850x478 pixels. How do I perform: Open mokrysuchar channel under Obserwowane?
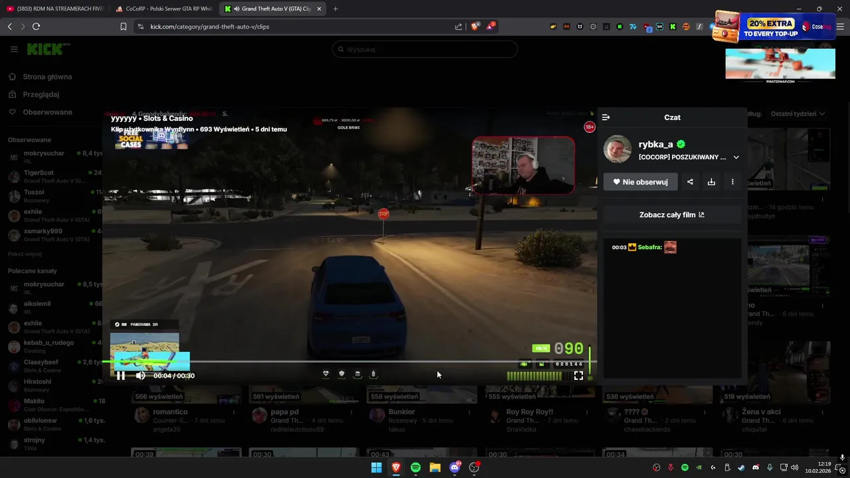[53, 157]
